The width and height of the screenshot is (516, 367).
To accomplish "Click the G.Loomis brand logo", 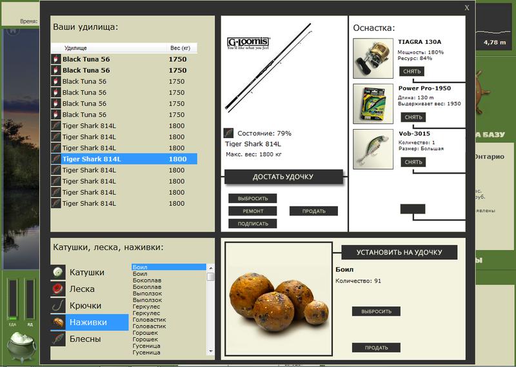I will [x=248, y=43].
